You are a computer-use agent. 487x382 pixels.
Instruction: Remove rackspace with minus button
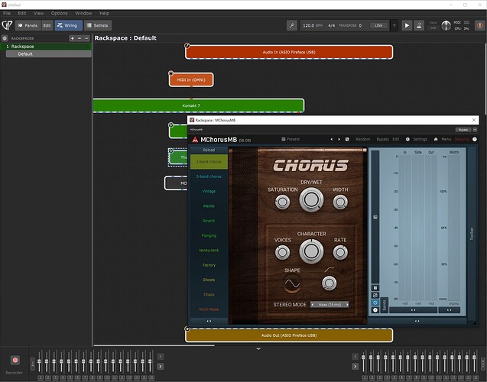pos(80,38)
